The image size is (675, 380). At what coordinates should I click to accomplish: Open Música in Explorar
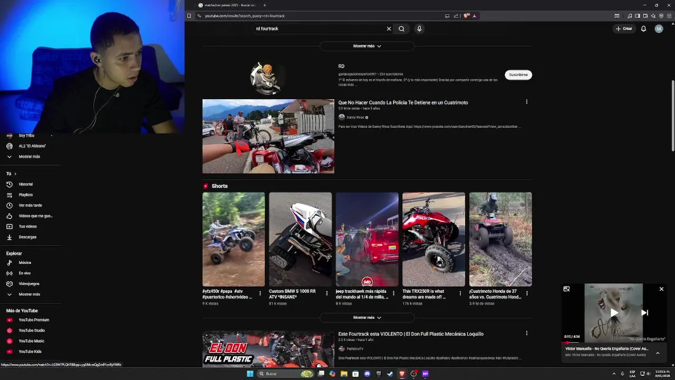(x=24, y=263)
